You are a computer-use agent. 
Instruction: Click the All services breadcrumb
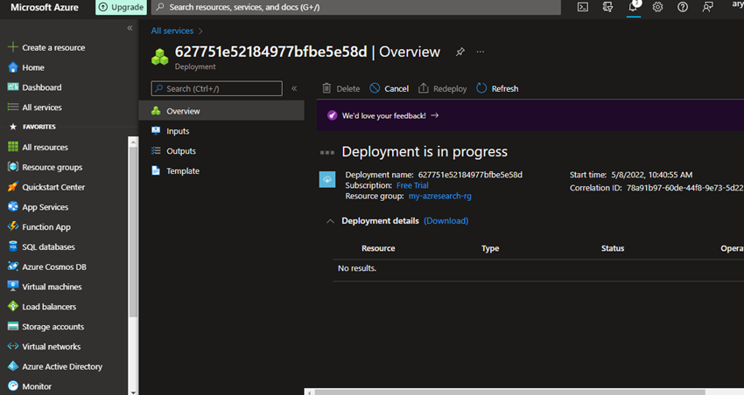pyautogui.click(x=172, y=31)
